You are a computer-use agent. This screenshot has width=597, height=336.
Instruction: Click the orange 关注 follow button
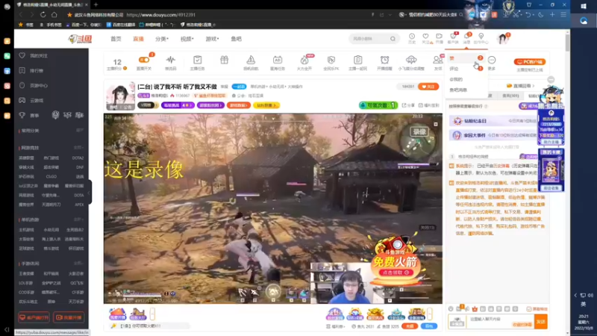(x=428, y=87)
